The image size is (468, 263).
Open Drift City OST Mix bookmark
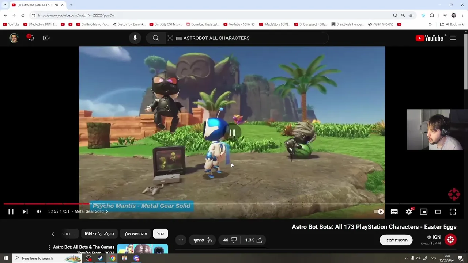pos(165,24)
